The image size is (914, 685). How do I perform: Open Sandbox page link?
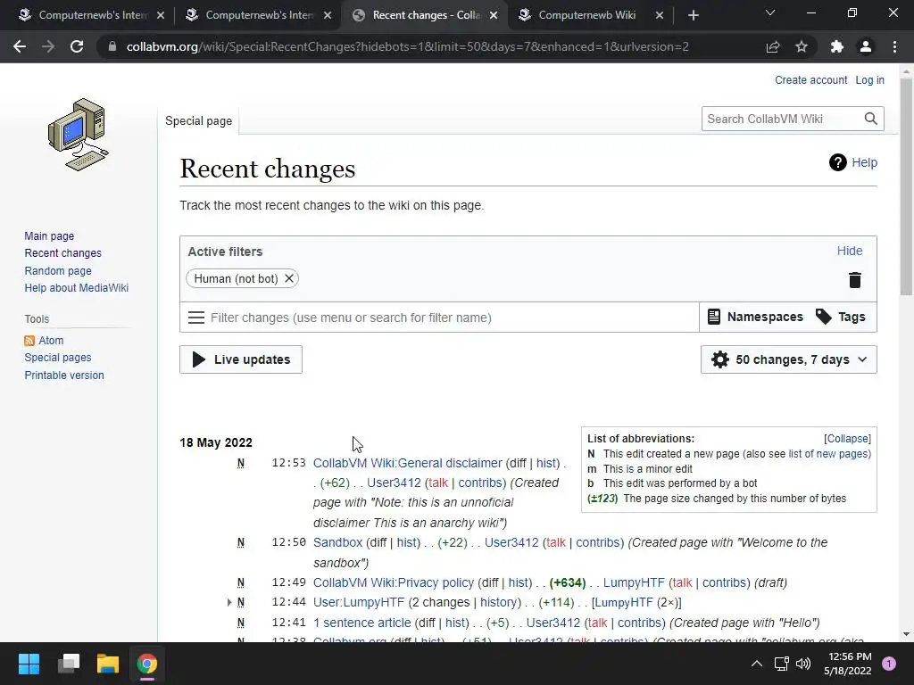click(x=337, y=542)
